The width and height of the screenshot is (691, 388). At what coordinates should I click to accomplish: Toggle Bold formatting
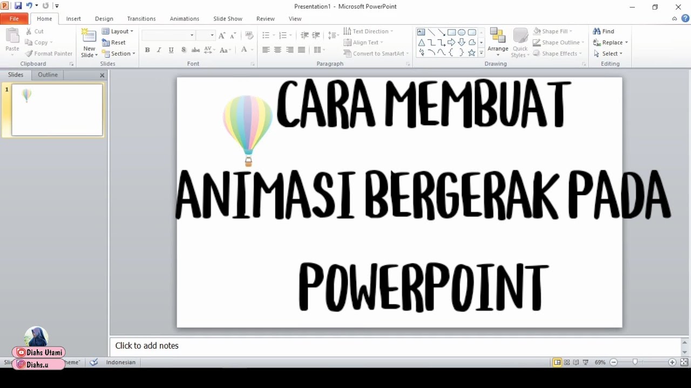pos(147,50)
